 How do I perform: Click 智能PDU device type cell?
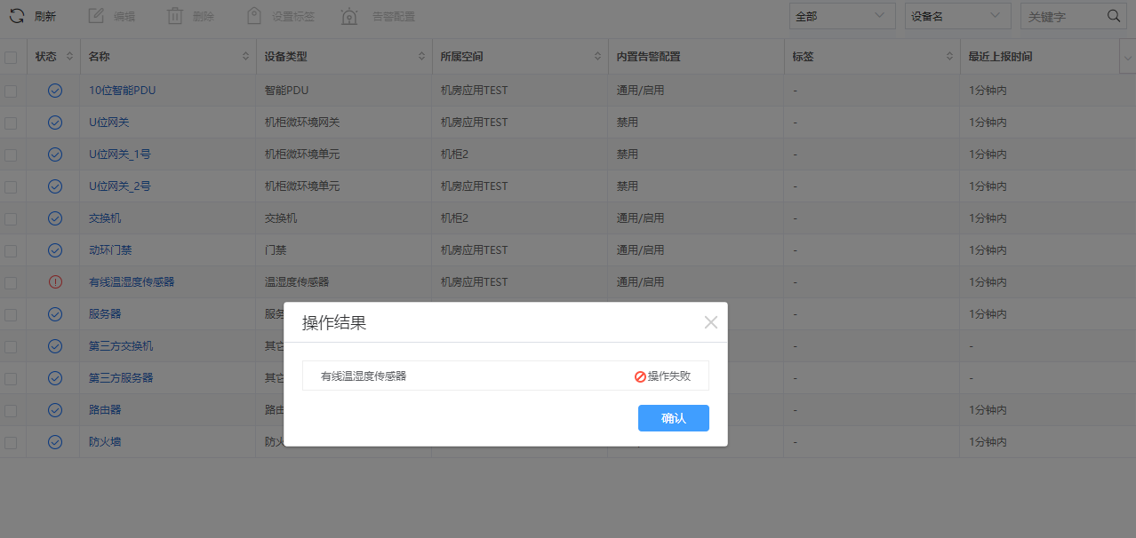[287, 91]
